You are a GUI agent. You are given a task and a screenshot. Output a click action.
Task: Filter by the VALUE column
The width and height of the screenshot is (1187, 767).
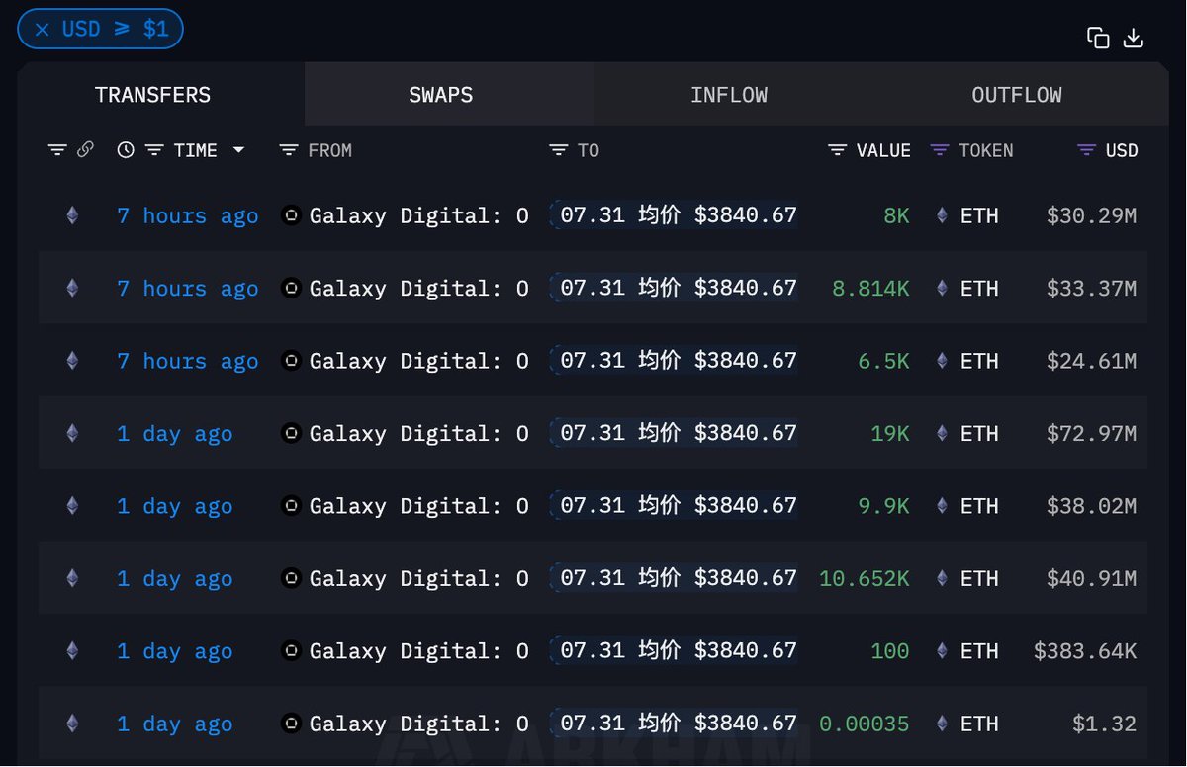click(x=837, y=150)
